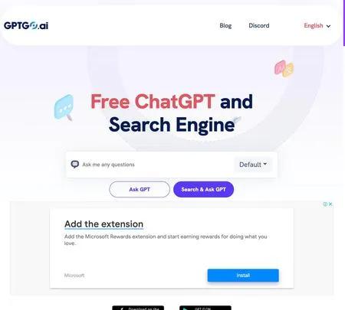Click the purple page scrollbar
This screenshot has width=345, height=310.
[344, 23]
